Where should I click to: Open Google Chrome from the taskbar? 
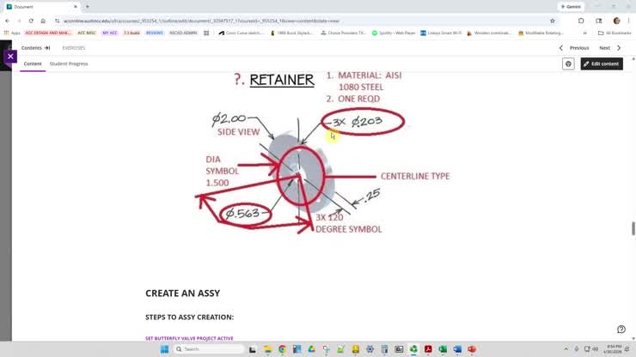click(282, 349)
